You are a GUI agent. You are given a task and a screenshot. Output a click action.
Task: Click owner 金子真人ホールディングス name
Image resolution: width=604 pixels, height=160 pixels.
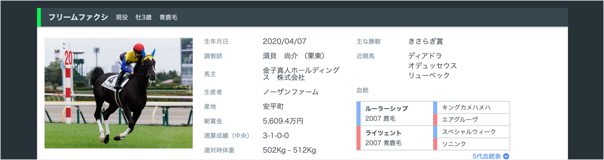click(x=301, y=74)
